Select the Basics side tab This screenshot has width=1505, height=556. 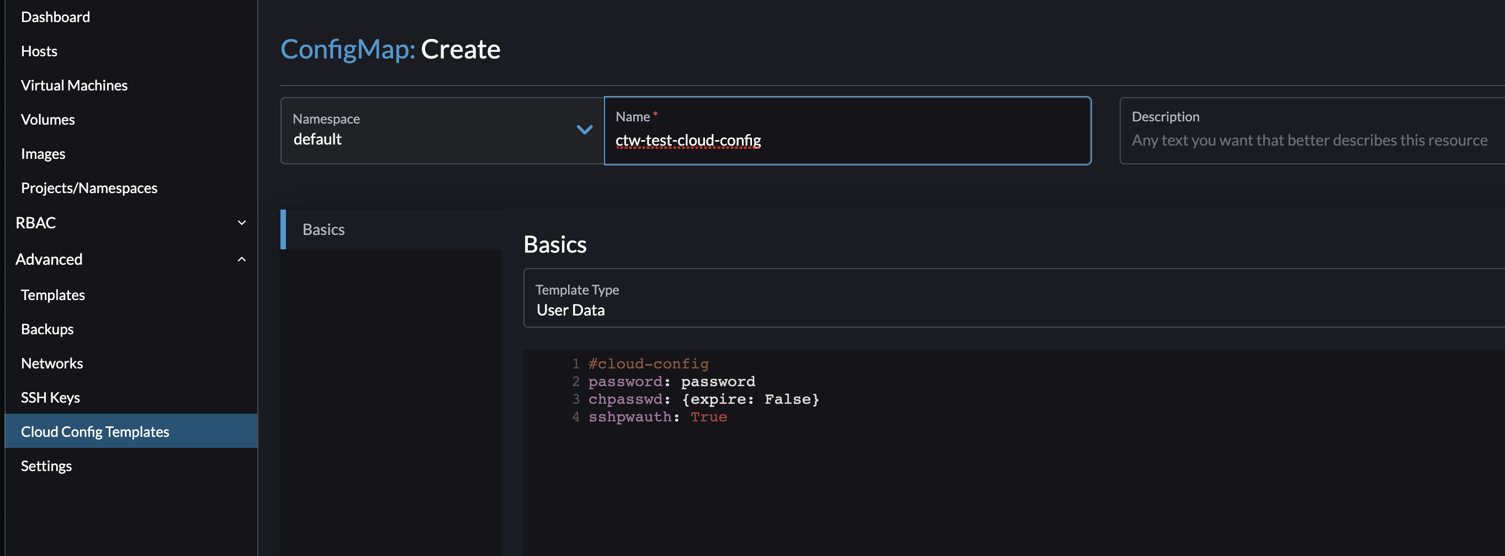pos(324,230)
